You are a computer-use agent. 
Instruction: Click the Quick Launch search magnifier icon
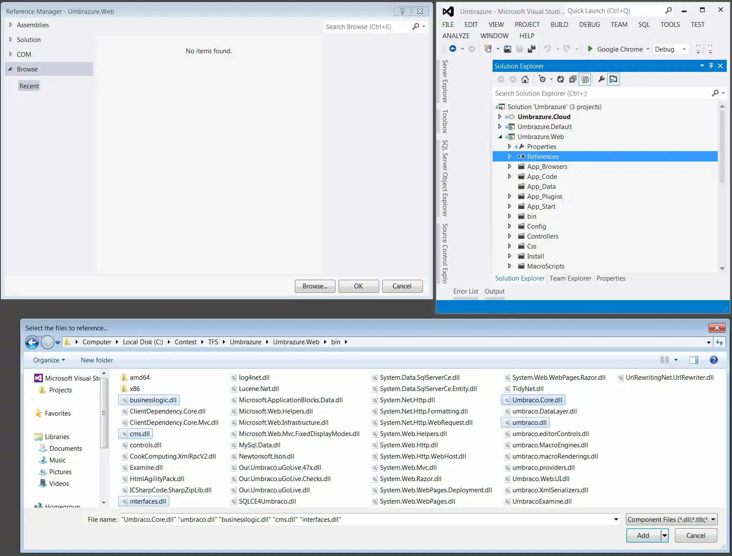(669, 10)
